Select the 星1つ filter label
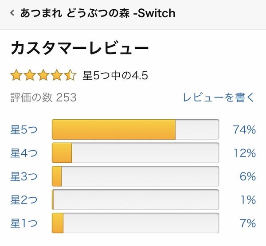This screenshot has width=266, height=246. pyautogui.click(x=24, y=223)
